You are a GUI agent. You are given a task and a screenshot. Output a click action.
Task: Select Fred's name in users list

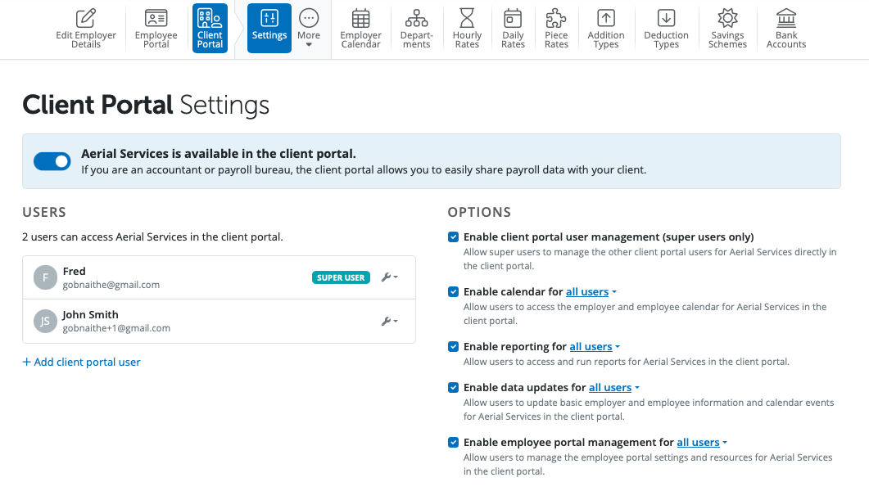click(x=75, y=271)
